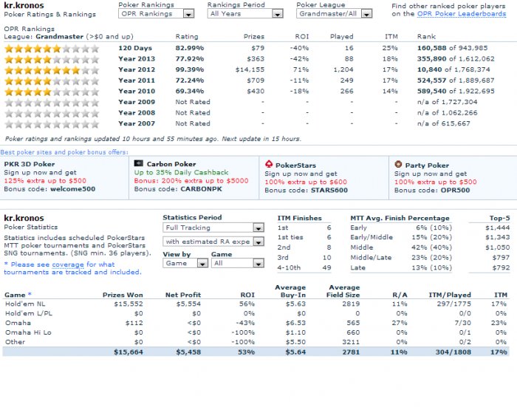
Task: Open the Carbon Poker offer title
Action: coord(171,164)
